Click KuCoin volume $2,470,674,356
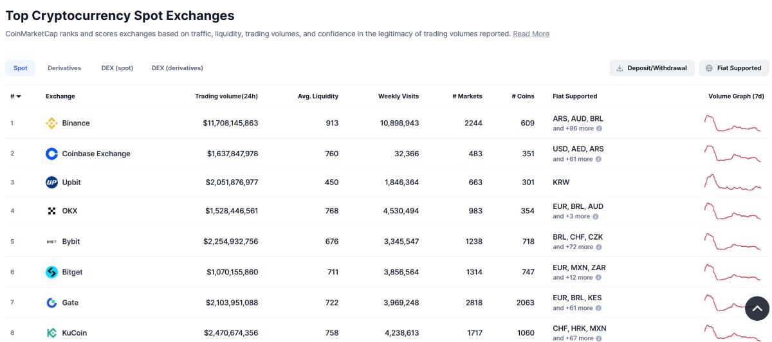 (230, 333)
